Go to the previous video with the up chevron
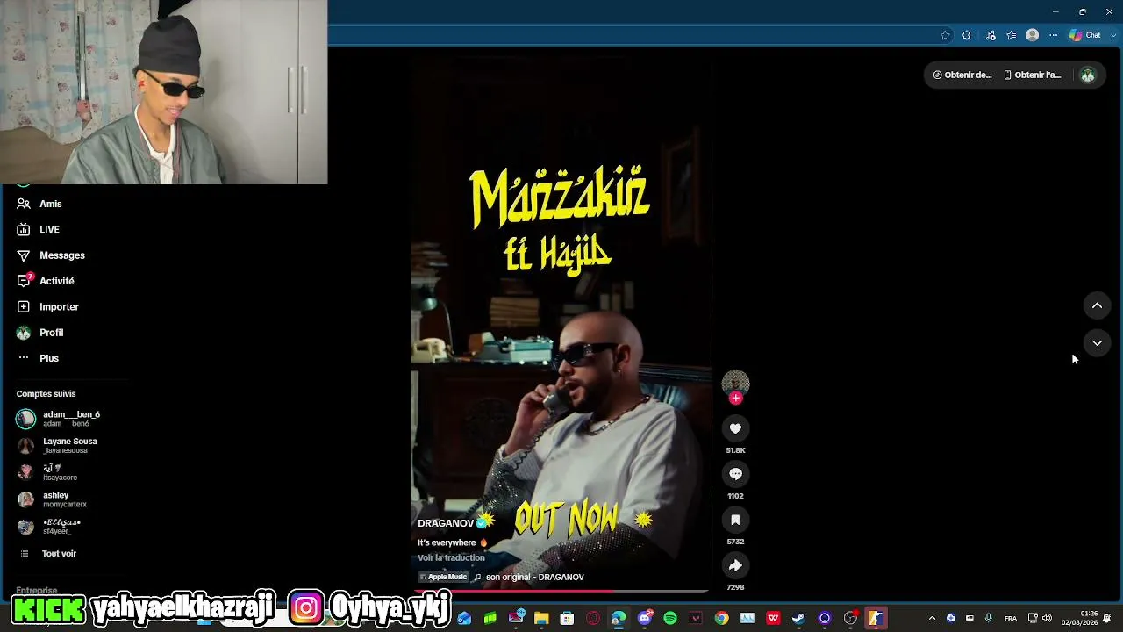1123x632 pixels. click(x=1097, y=305)
